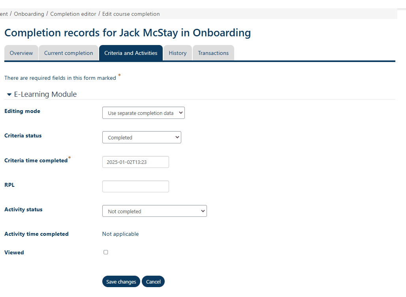Open the Current completion tab
406x297 pixels.
(x=68, y=53)
